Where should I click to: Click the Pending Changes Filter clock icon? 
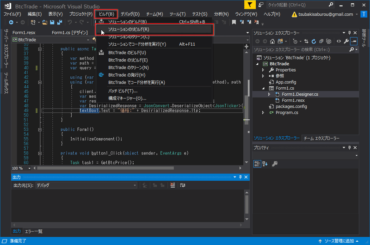click(295, 41)
